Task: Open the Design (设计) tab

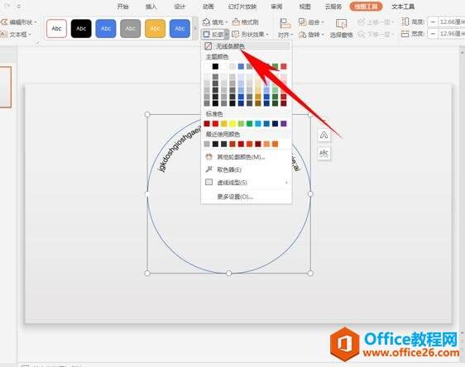Action: click(180, 7)
